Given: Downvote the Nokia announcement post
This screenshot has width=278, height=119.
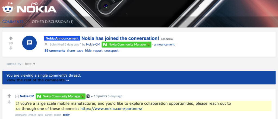Looking at the screenshot, I should pos(11,48).
